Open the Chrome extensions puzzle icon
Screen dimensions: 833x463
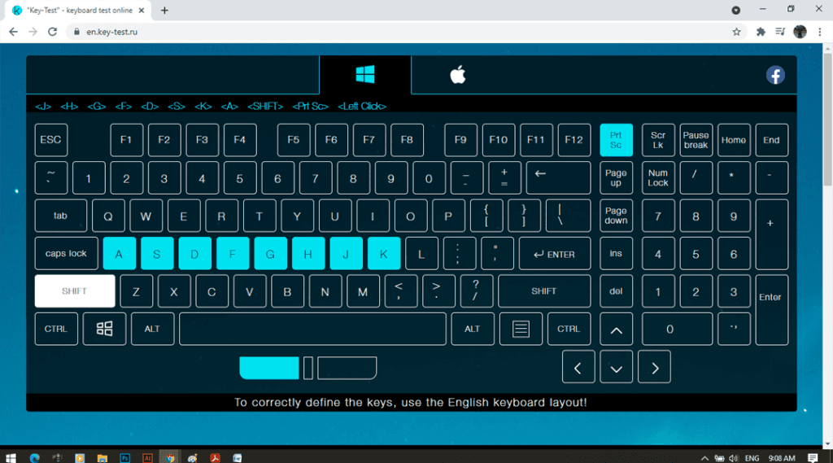pos(761,32)
